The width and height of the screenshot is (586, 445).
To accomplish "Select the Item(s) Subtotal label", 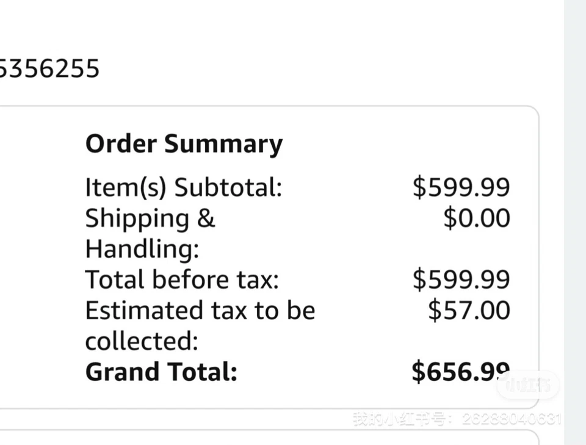I will tap(183, 187).
